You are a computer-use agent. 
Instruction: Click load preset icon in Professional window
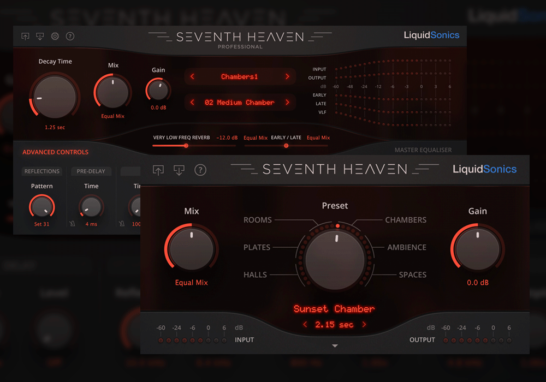[x=26, y=36]
